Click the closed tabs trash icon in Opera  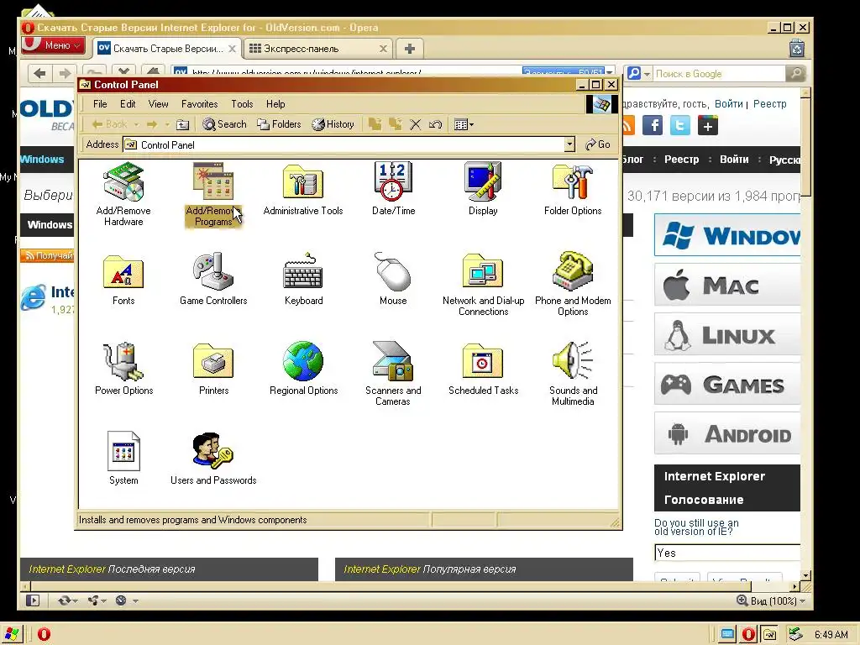(797, 49)
